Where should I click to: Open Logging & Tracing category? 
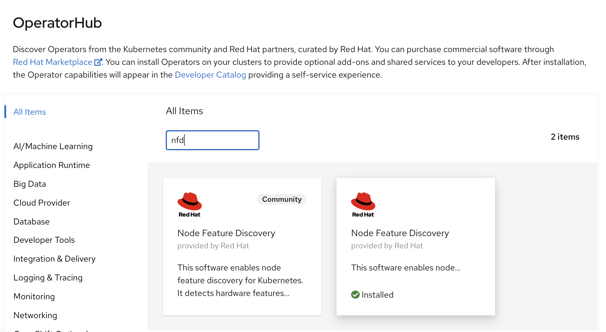(x=48, y=278)
